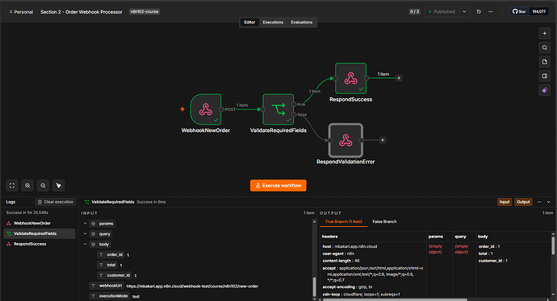
Task: Select the False Branch output tab
Action: pyautogui.click(x=384, y=221)
